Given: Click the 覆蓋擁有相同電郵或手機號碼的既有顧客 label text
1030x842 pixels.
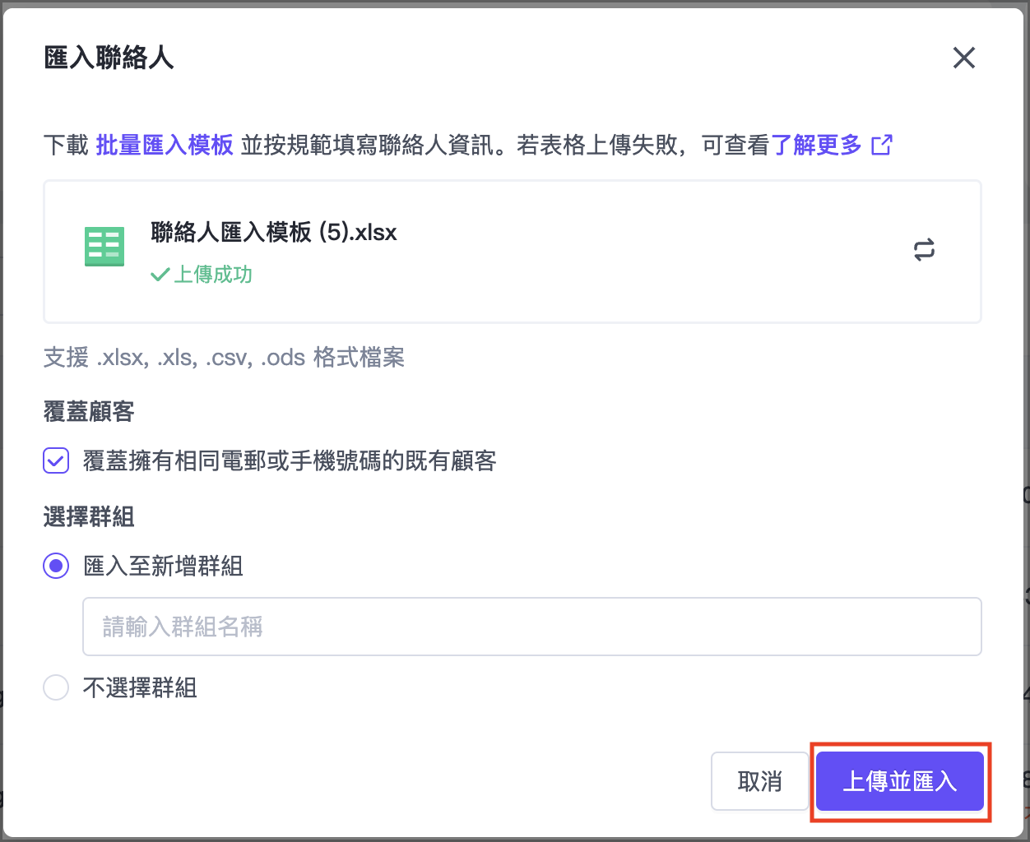Looking at the screenshot, I should pos(290,460).
